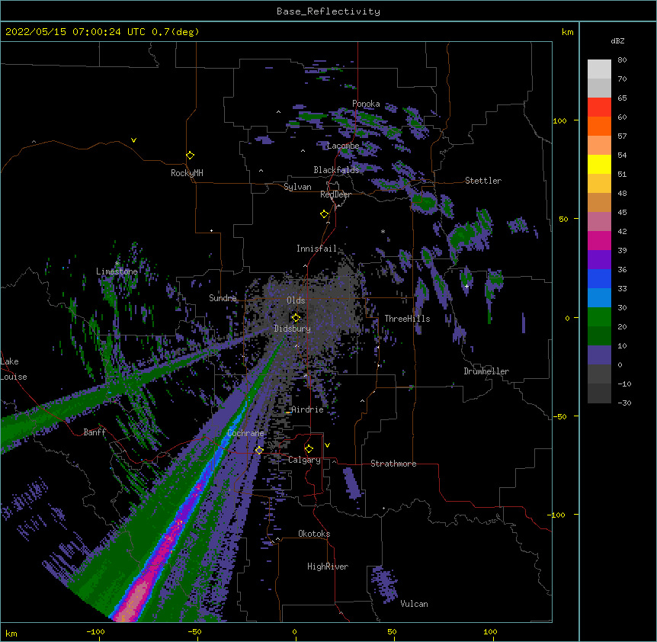Pick the pink 45-42 dBZ legend swatch

tap(599, 222)
